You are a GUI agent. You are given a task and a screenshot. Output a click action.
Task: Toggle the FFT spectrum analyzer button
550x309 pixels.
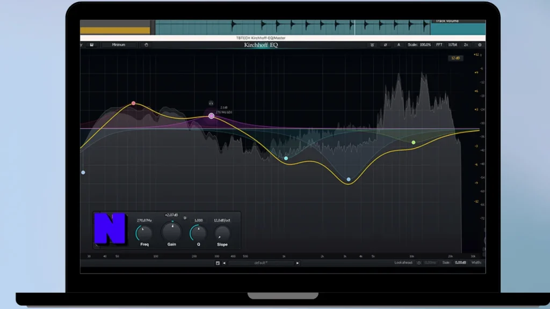coord(439,45)
